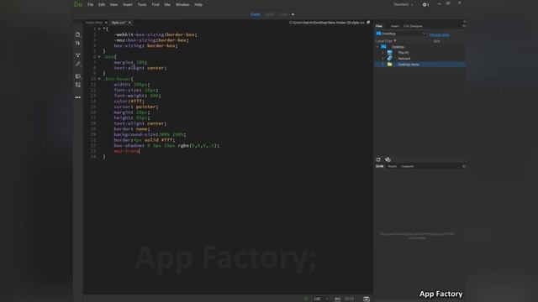The image size is (538, 302).
Task: Open the Tools menu
Action: (x=142, y=5)
